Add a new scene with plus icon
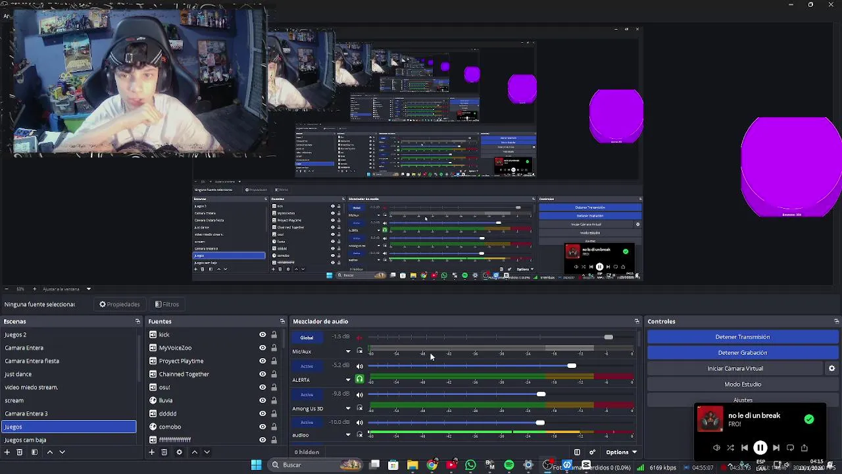The height and width of the screenshot is (474, 842). pos(7,452)
